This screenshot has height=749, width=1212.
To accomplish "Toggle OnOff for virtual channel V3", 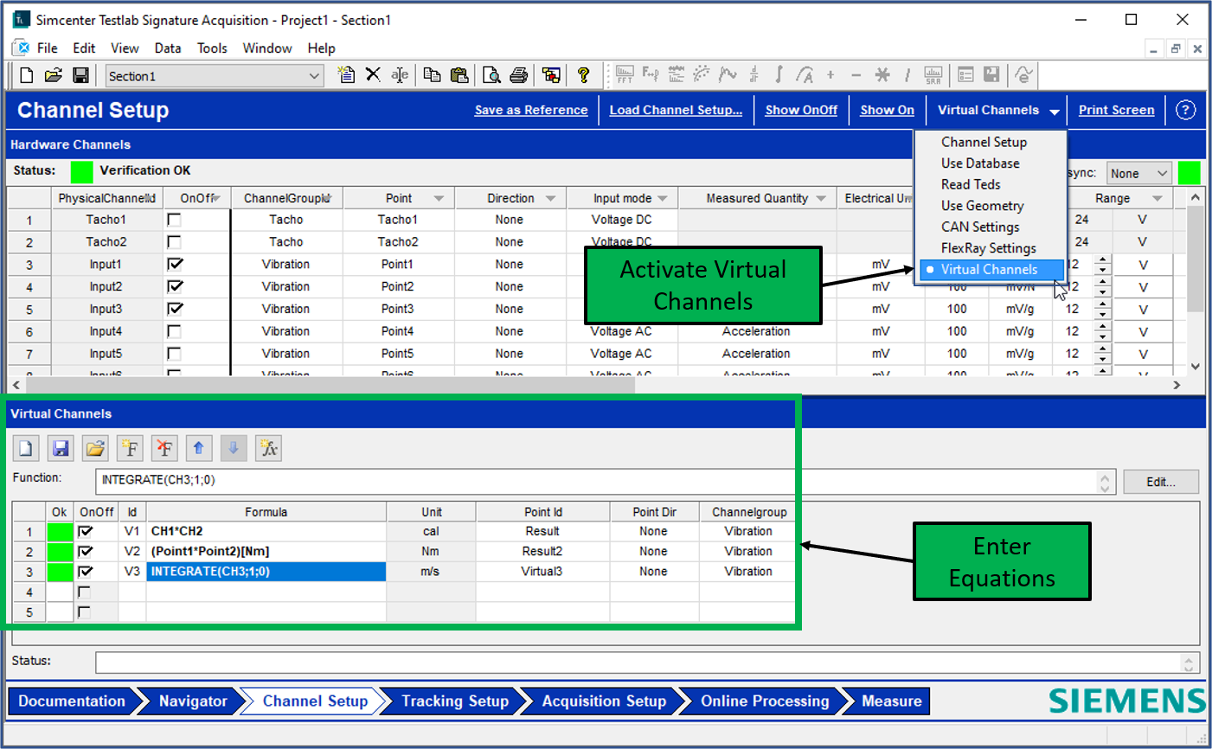I will 85,571.
